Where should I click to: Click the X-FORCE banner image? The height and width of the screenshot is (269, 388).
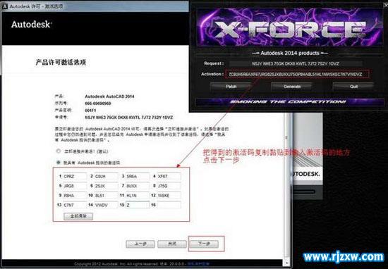point(290,27)
